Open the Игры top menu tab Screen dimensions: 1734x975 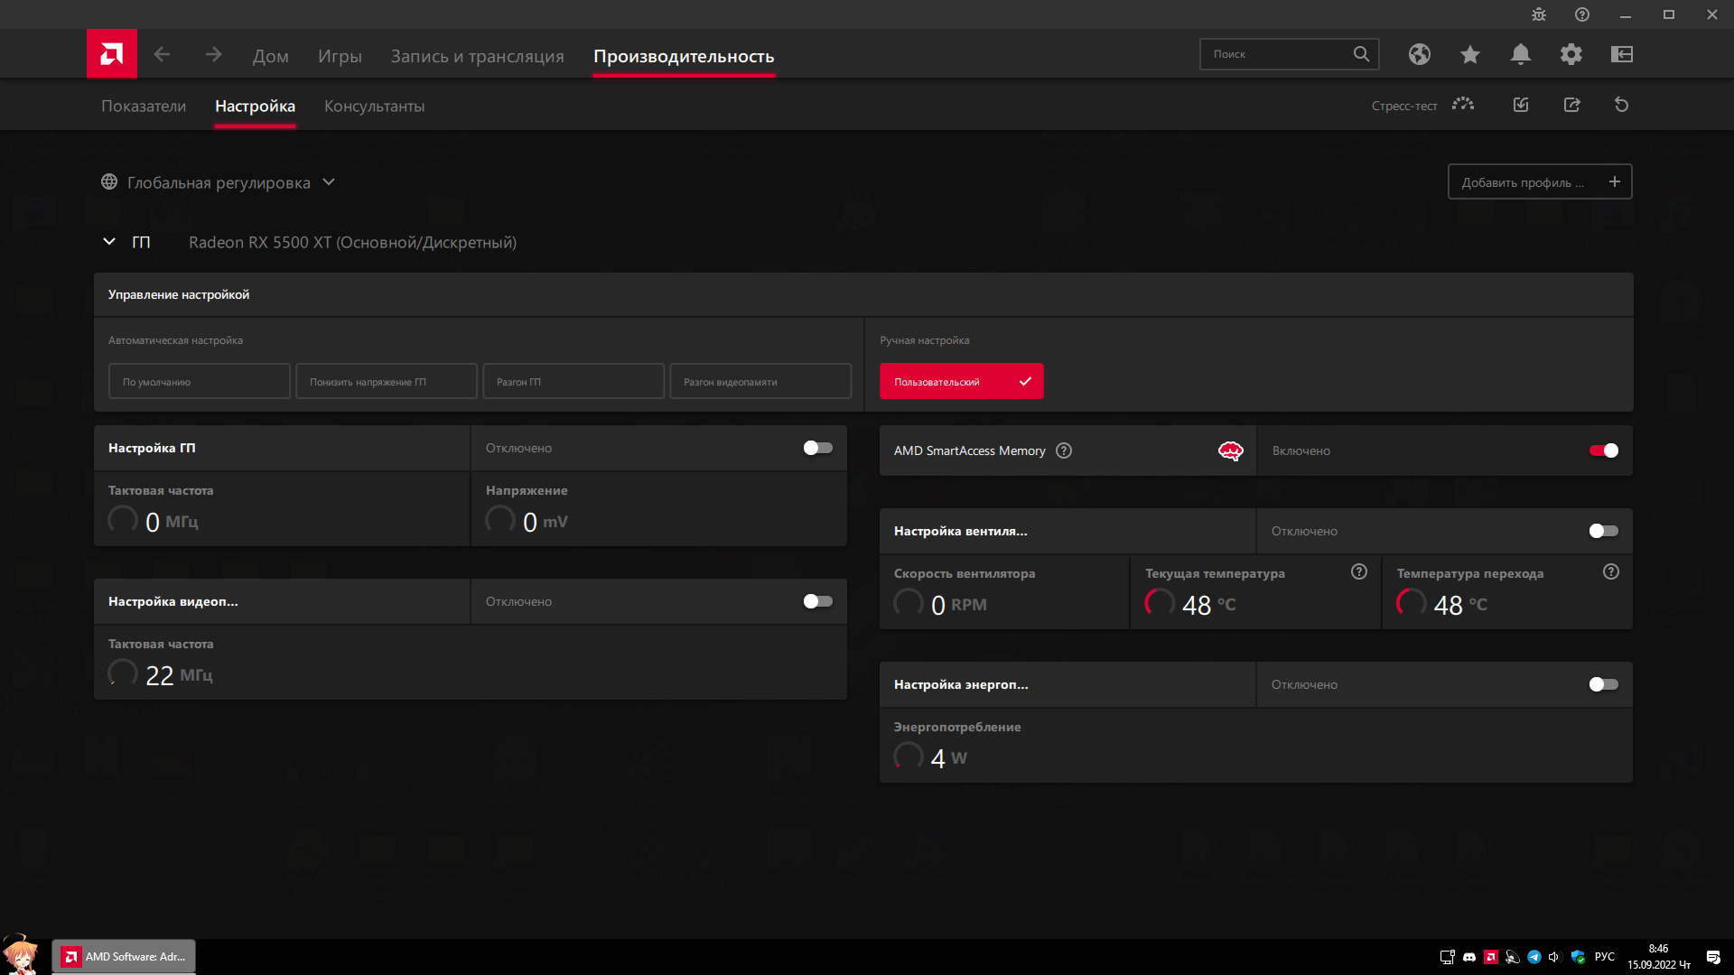pos(340,56)
